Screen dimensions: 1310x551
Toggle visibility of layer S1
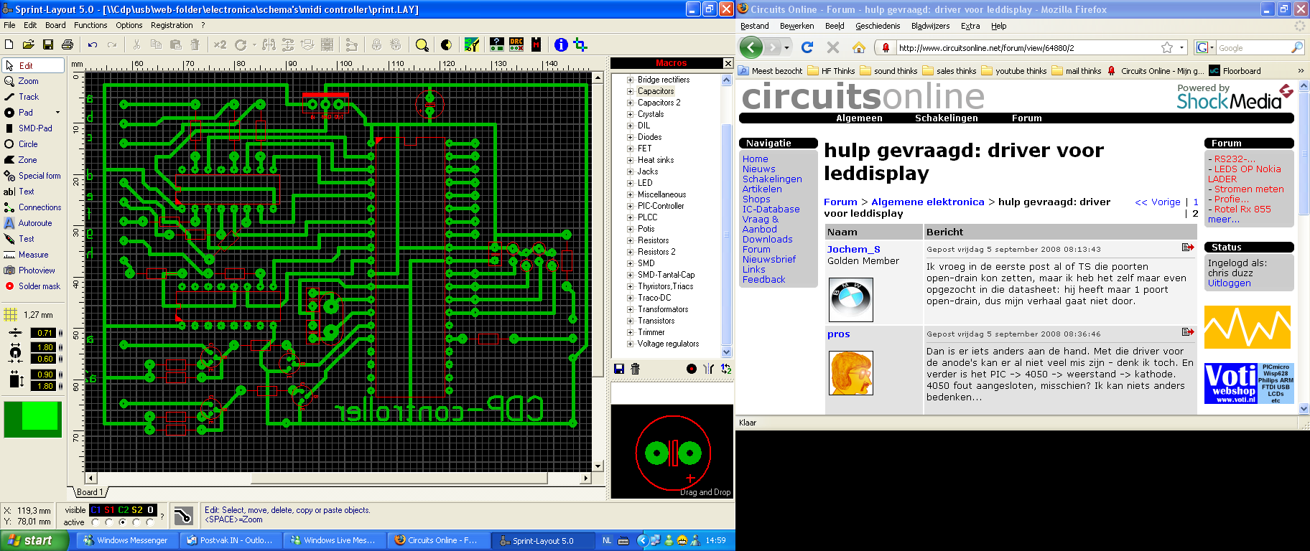(109, 510)
